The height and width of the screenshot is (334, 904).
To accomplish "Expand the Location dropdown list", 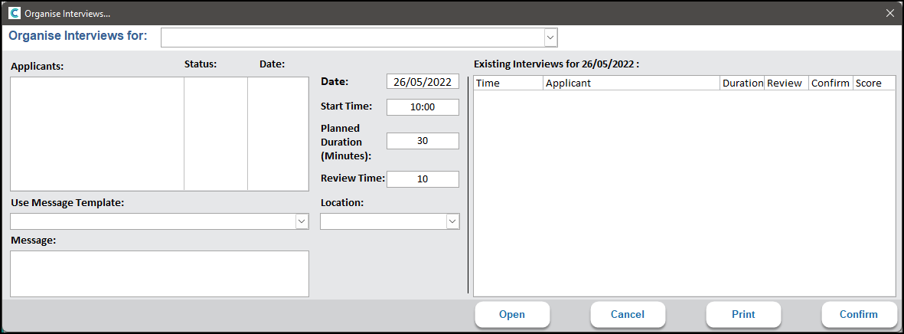I will coord(452,221).
